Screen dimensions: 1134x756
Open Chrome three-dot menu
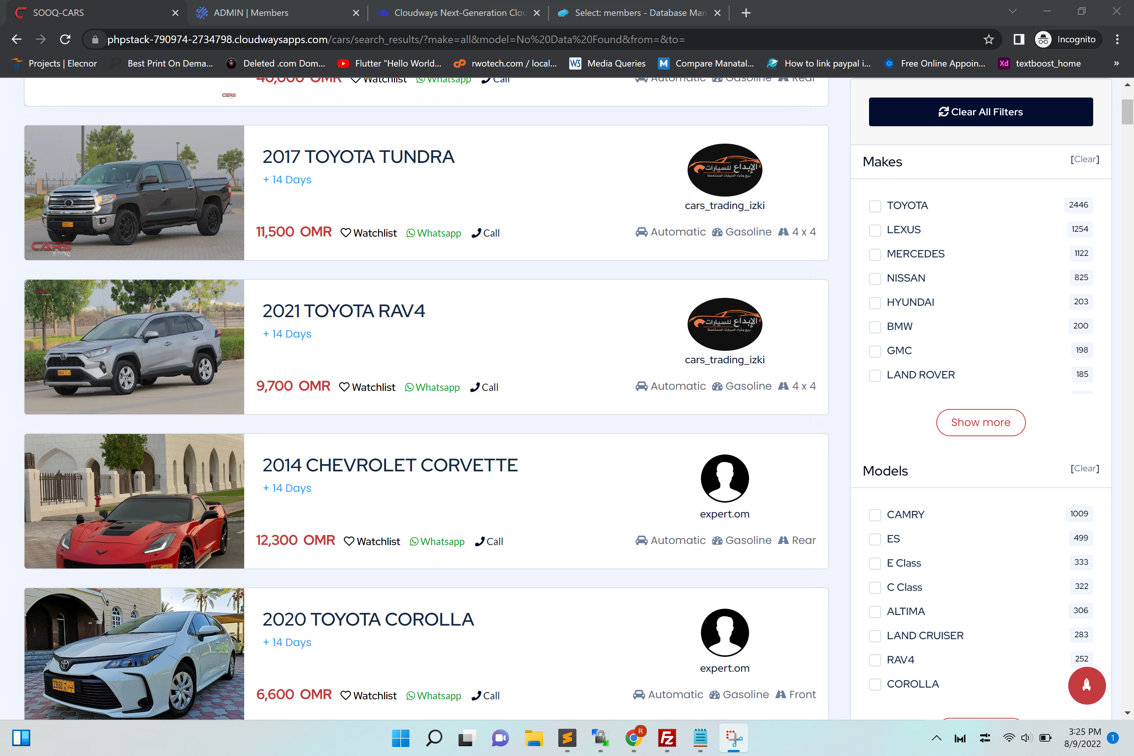tap(1117, 39)
